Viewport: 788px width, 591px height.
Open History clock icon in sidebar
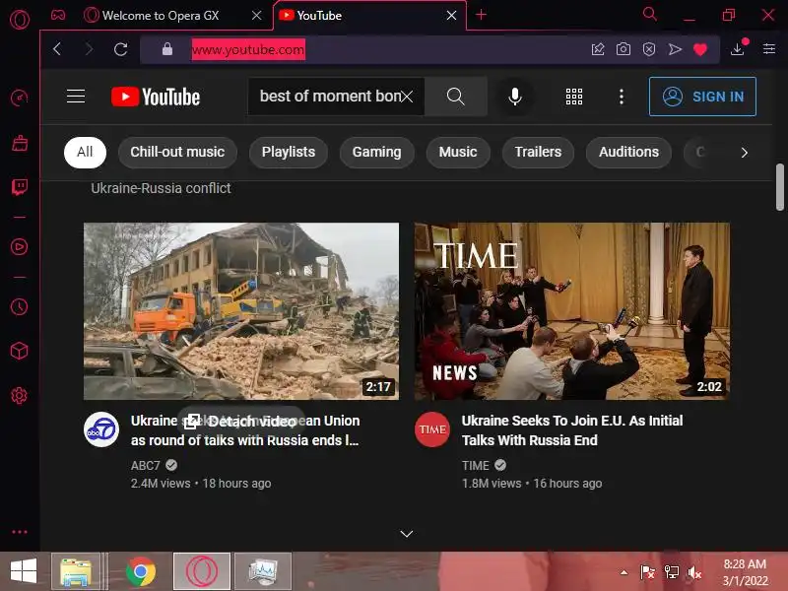20,306
